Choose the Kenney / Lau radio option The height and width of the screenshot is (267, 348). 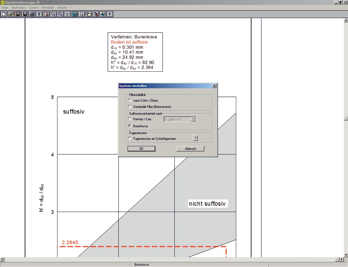[130, 119]
